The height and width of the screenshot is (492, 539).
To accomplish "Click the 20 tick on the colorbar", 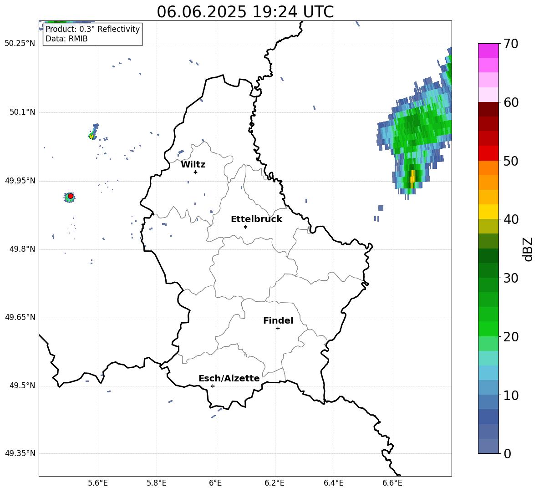I will (511, 336).
